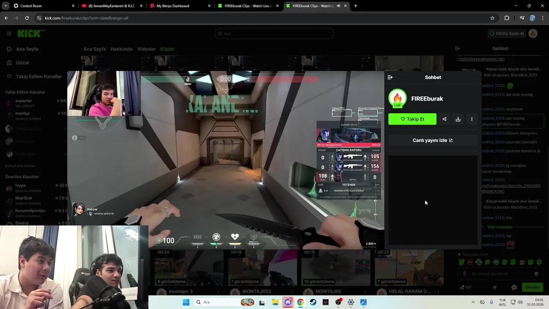Click the address bar URL
This screenshot has height=309, width=549.
(87, 18)
